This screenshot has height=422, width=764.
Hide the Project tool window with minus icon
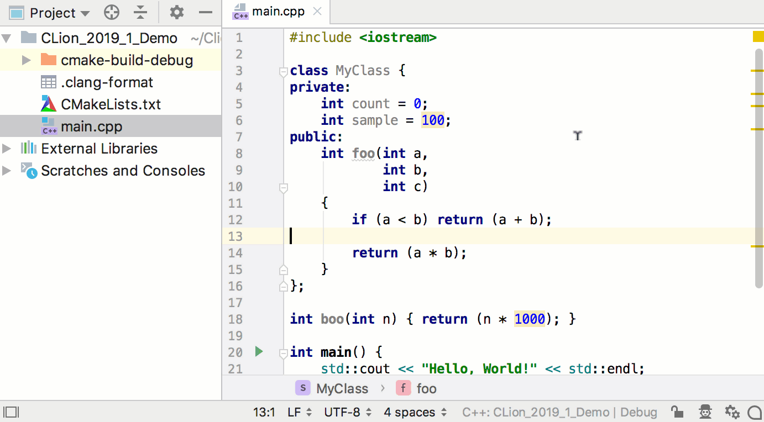click(x=206, y=13)
